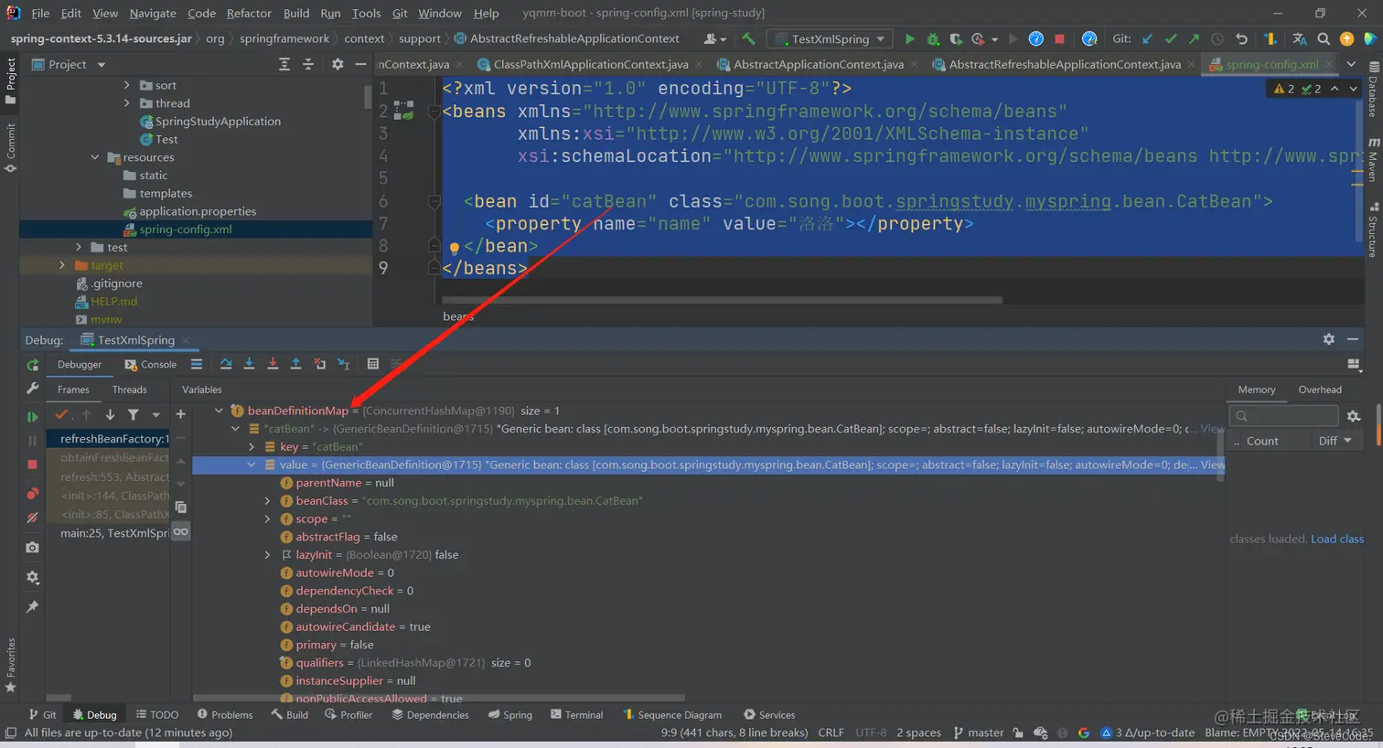
Task: Collapse the selected value GenericBeanDefinition node
Action: pos(252,465)
